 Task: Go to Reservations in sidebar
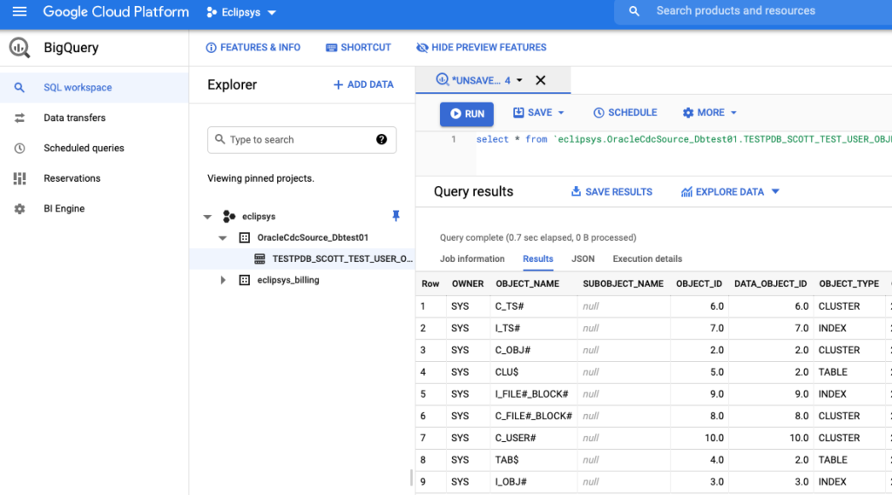pos(71,178)
